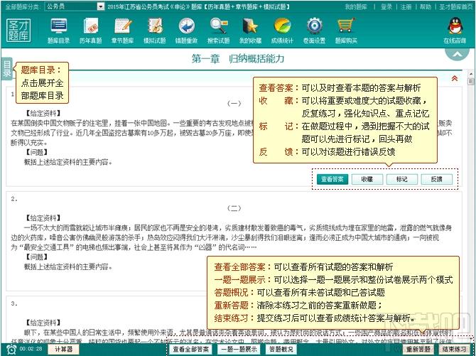Open the 卷面设置 gear icon
This screenshot has height=356, width=476.
315,31
